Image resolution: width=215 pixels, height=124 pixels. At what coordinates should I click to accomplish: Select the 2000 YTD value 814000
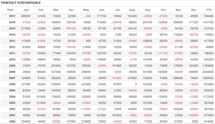point(209,121)
